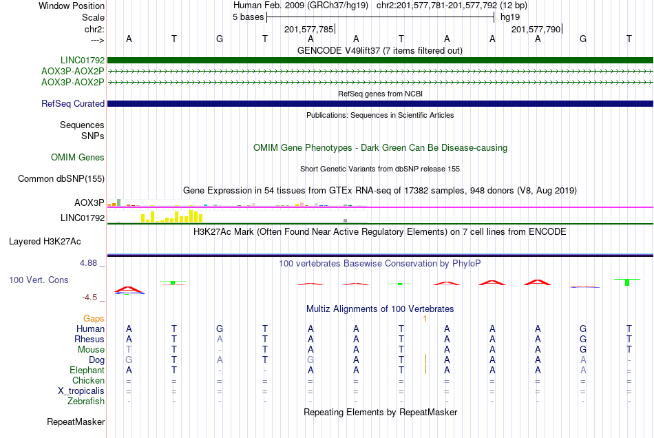Click the grey T base in the Mouse row
654x438 pixels.
pyautogui.click(x=129, y=350)
